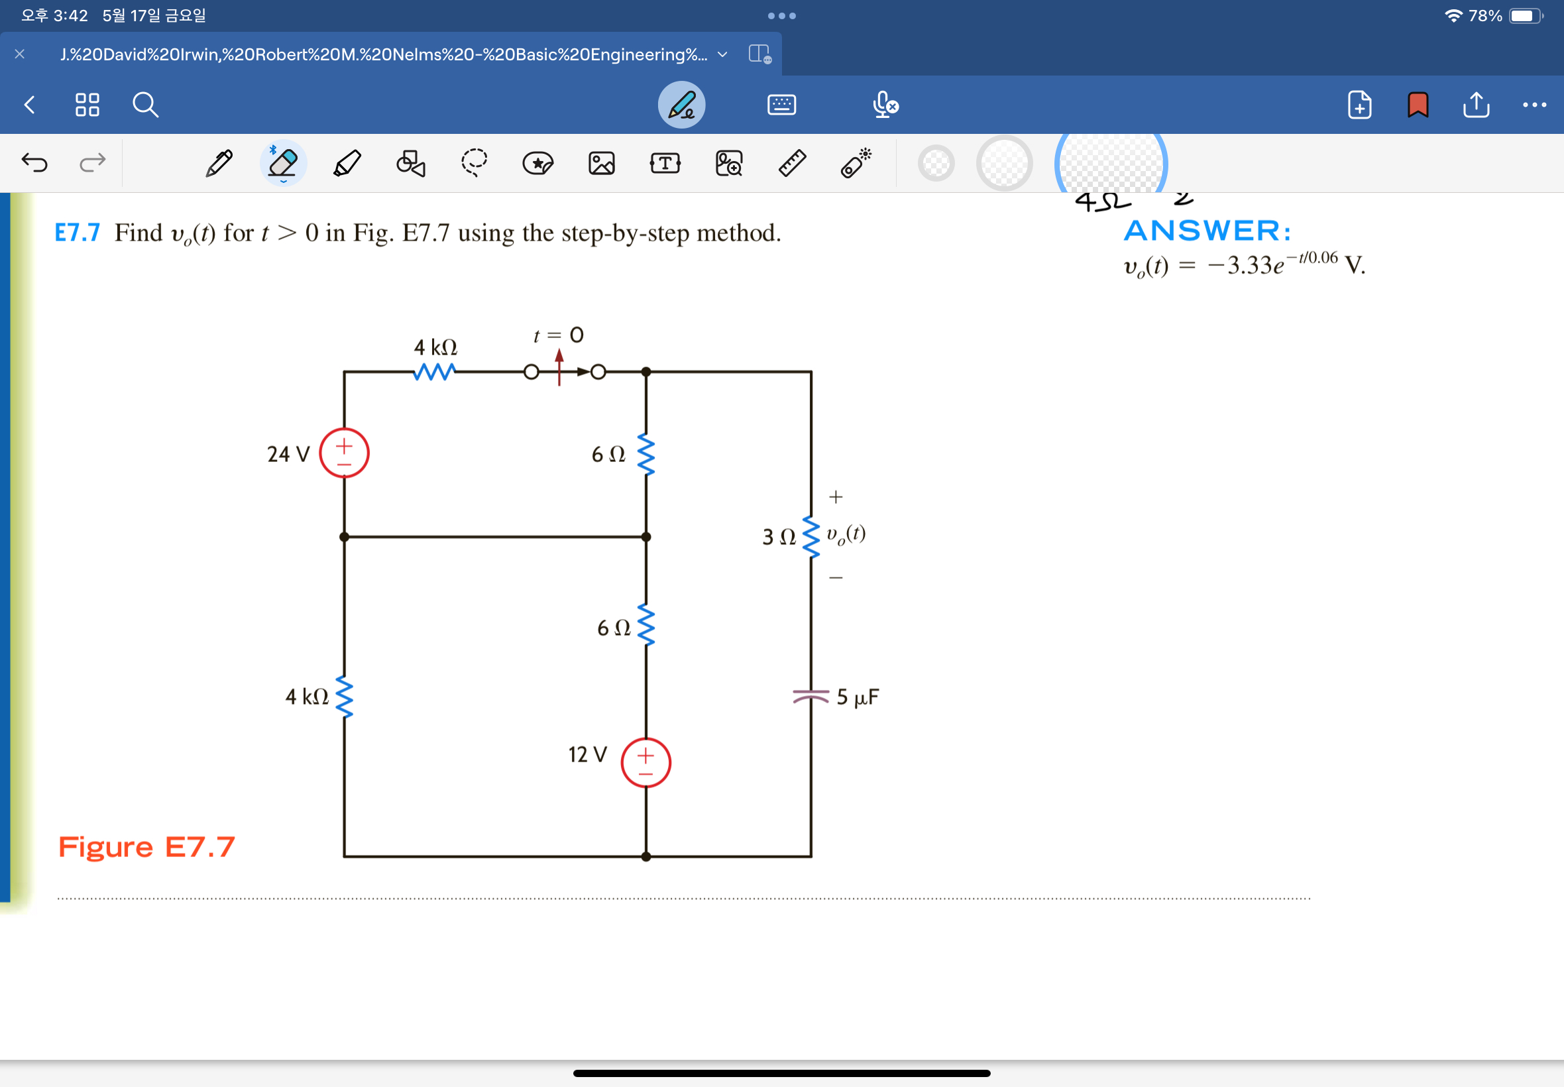Select the Eraser tool
Image resolution: width=1564 pixels, height=1087 pixels.
tap(282, 164)
